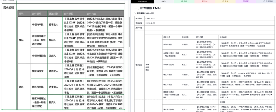Click the heading 一、邮件模版 EMAIL
The image size is (276, 112).
tap(148, 8)
